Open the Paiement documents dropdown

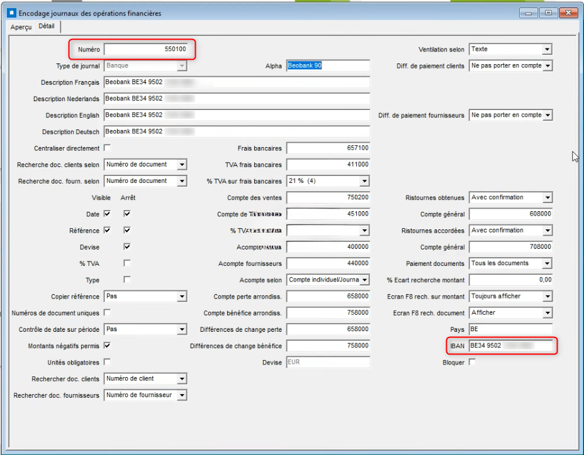547,263
